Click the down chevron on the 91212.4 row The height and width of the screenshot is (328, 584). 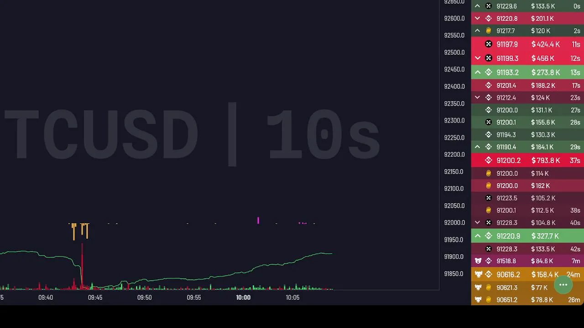477,98
